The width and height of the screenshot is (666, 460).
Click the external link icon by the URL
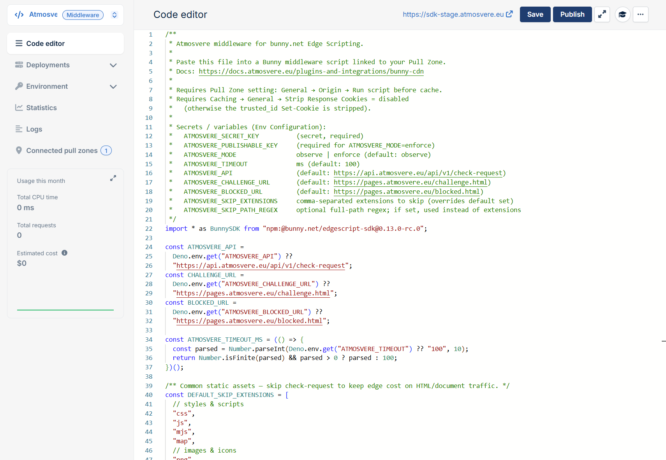tap(509, 14)
